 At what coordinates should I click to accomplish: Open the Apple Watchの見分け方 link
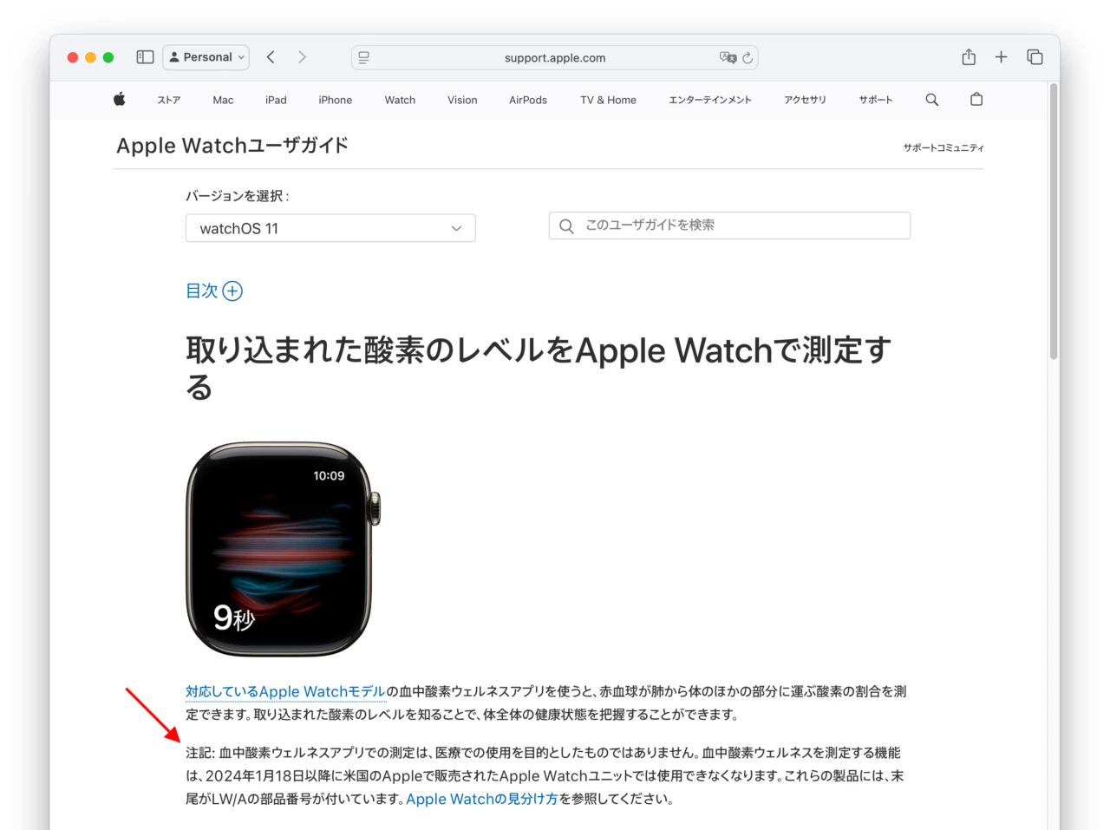[x=482, y=799]
